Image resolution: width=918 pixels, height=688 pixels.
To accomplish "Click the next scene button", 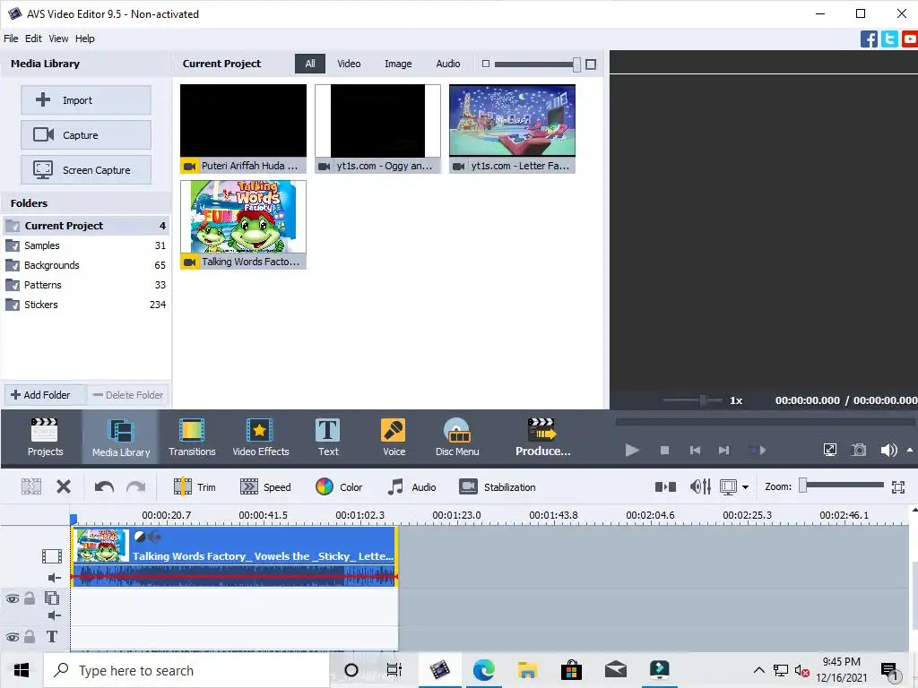I will pos(757,450).
